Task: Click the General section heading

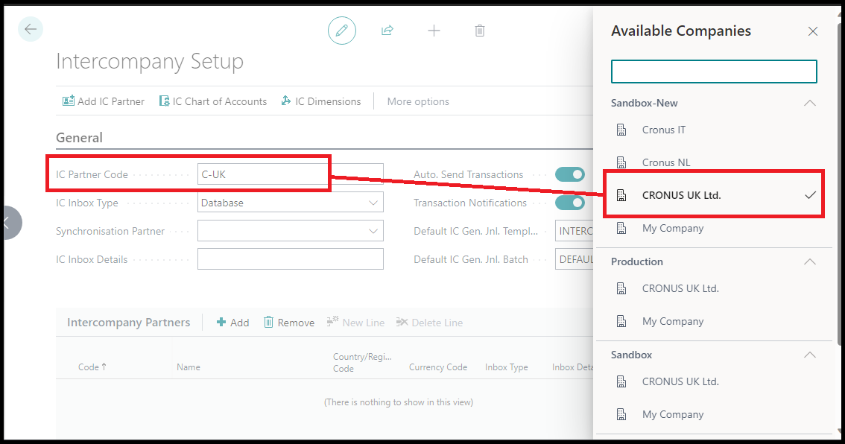Action: pyautogui.click(x=79, y=137)
